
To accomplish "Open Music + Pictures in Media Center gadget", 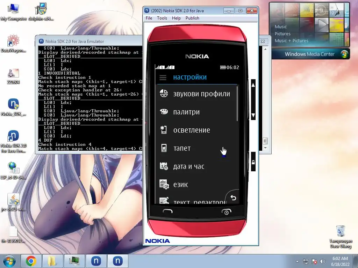I will click(291, 41).
